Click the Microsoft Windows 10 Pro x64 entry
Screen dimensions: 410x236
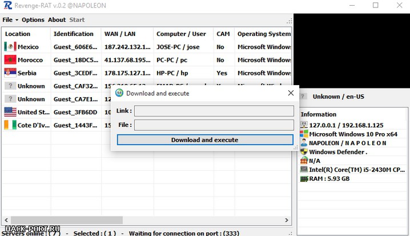point(353,134)
